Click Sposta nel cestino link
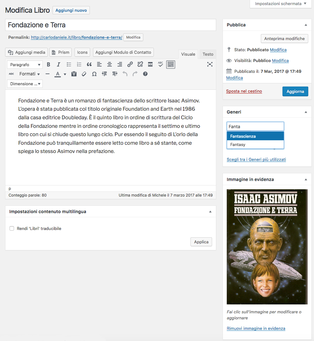Image resolution: width=314 pixels, height=341 pixels. tap(244, 91)
